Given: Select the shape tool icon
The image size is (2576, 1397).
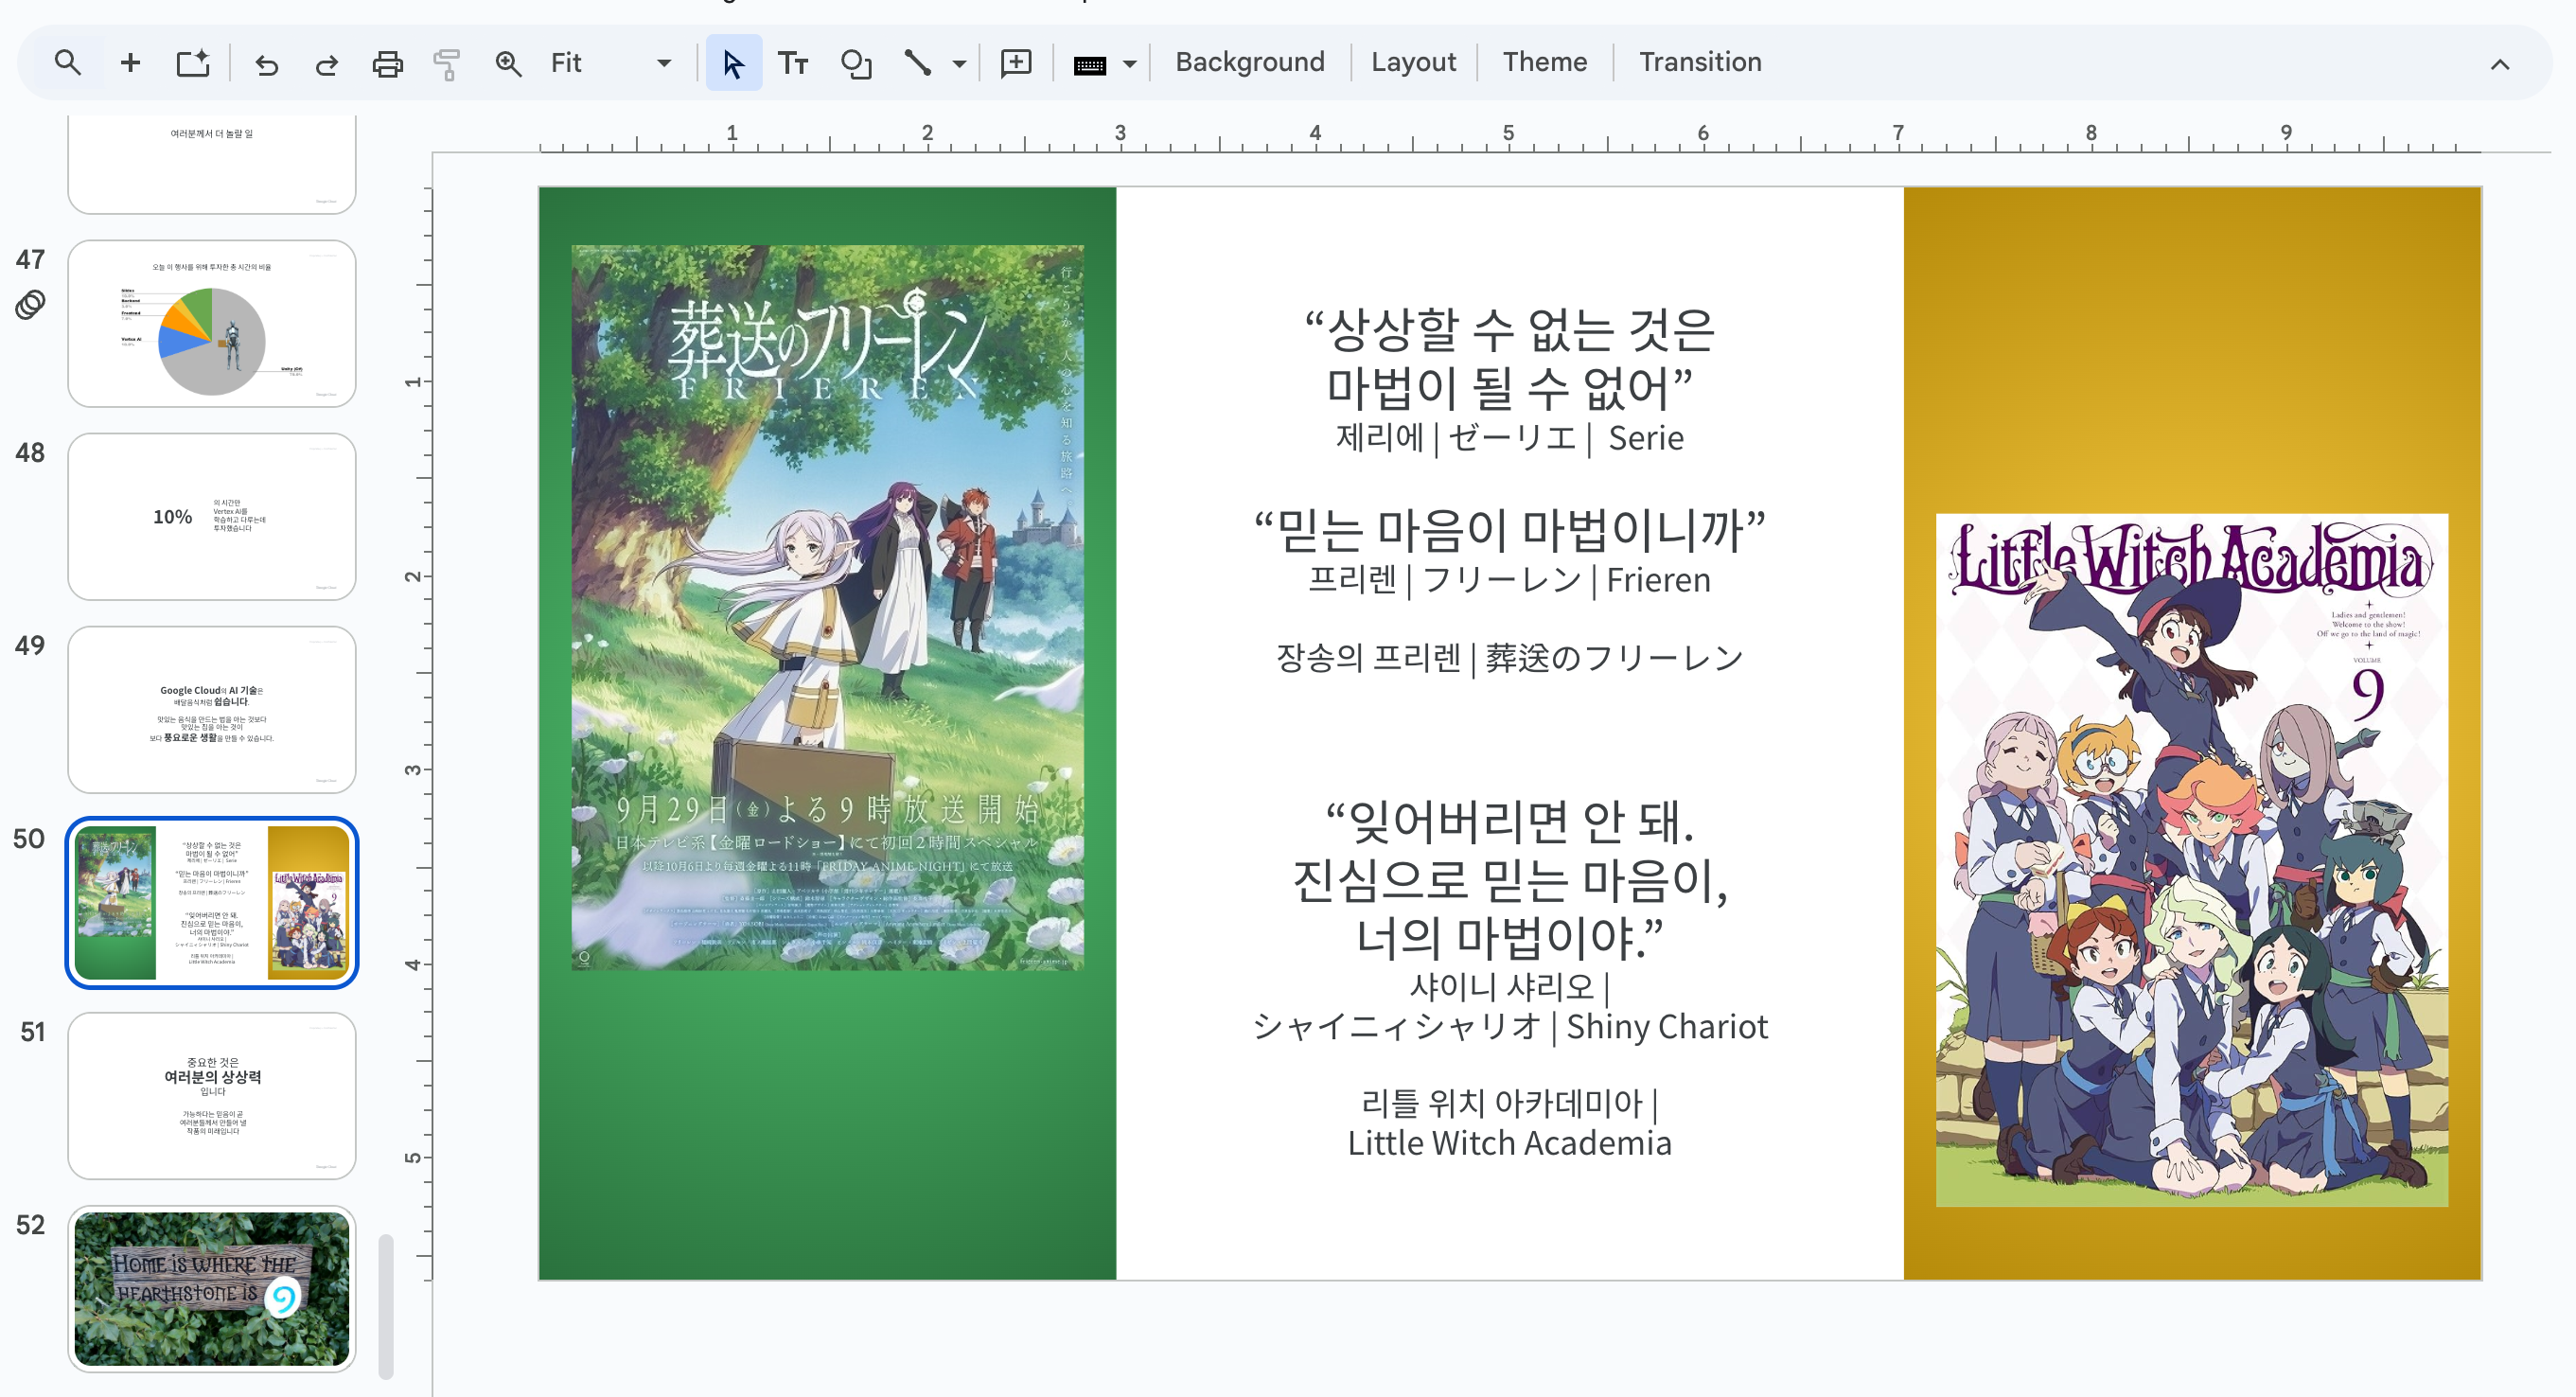Looking at the screenshot, I should pos(856,64).
